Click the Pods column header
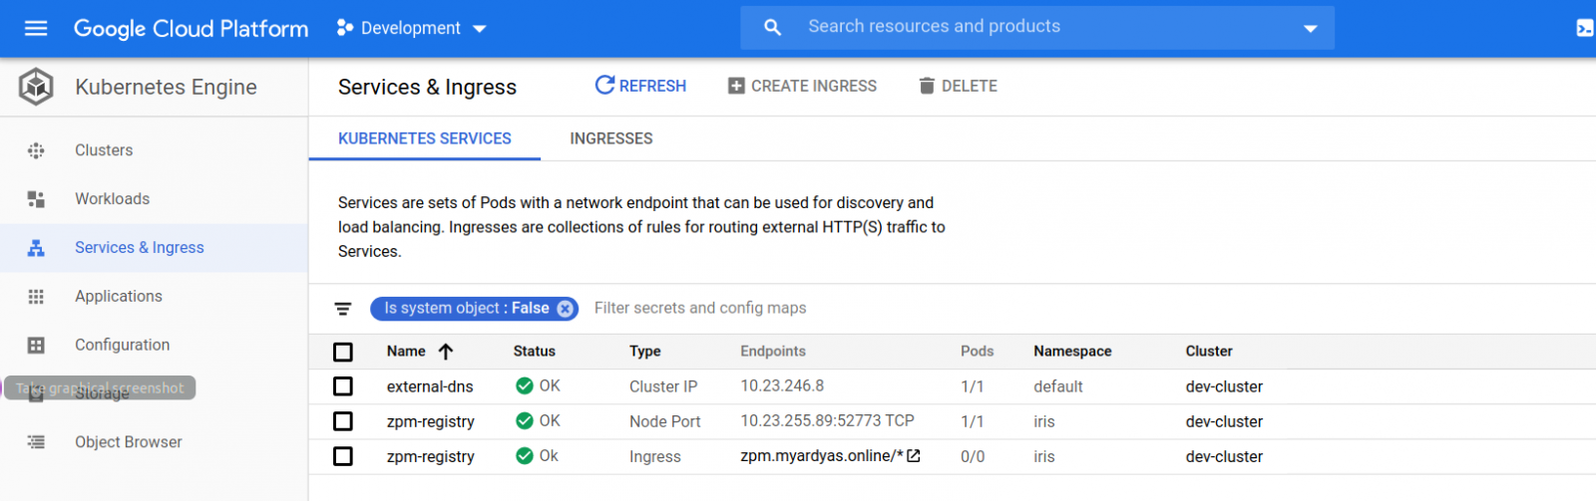The width and height of the screenshot is (1596, 501). click(977, 352)
